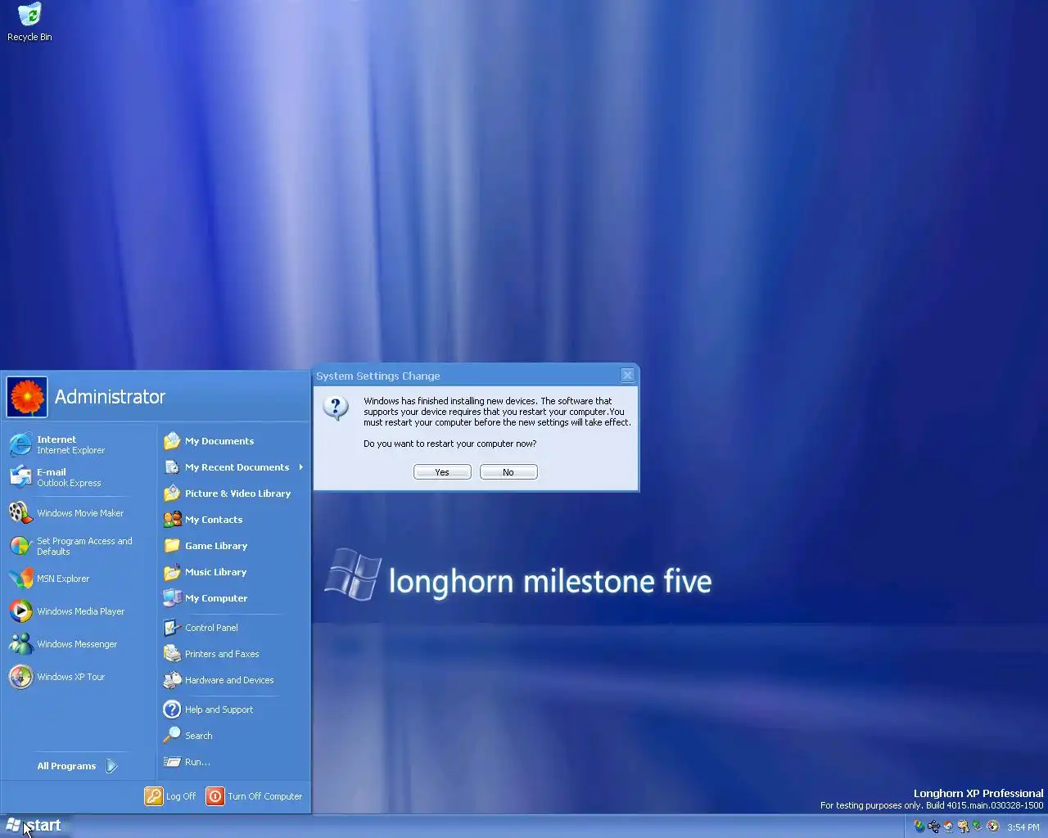Viewport: 1048px width, 838px height.
Task: Open Hardware and Devices
Action: point(234,680)
